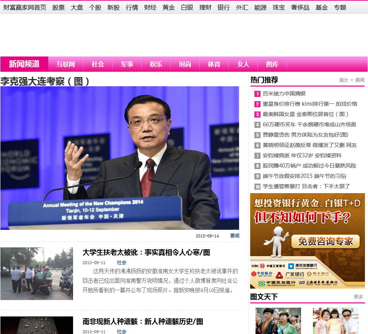Go to 基金 in the top navigation
This screenshot has height=334, width=368.
(321, 8)
